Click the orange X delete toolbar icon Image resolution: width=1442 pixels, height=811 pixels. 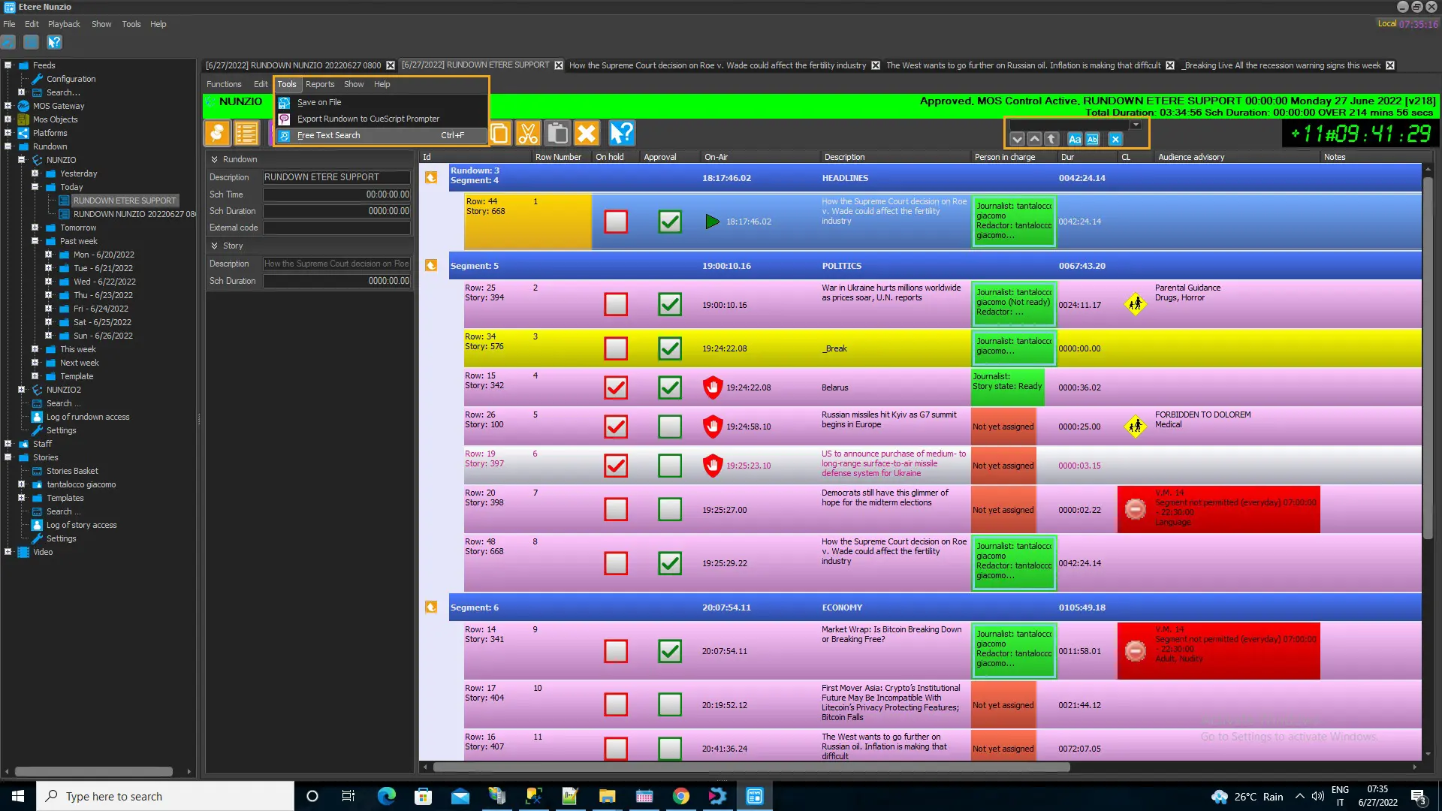[587, 134]
